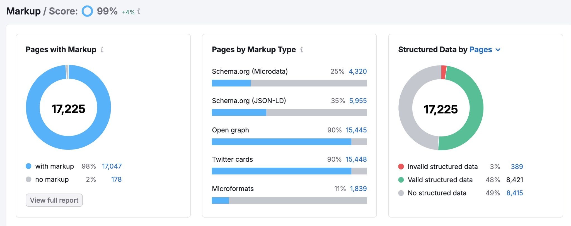Viewport: 571px width, 226px height.
Task: Click the red dot beside Invalid structured data
Action: click(401, 166)
